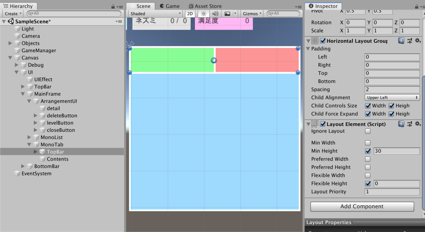
Task: Click the Spacing value field
Action: tap(392, 89)
